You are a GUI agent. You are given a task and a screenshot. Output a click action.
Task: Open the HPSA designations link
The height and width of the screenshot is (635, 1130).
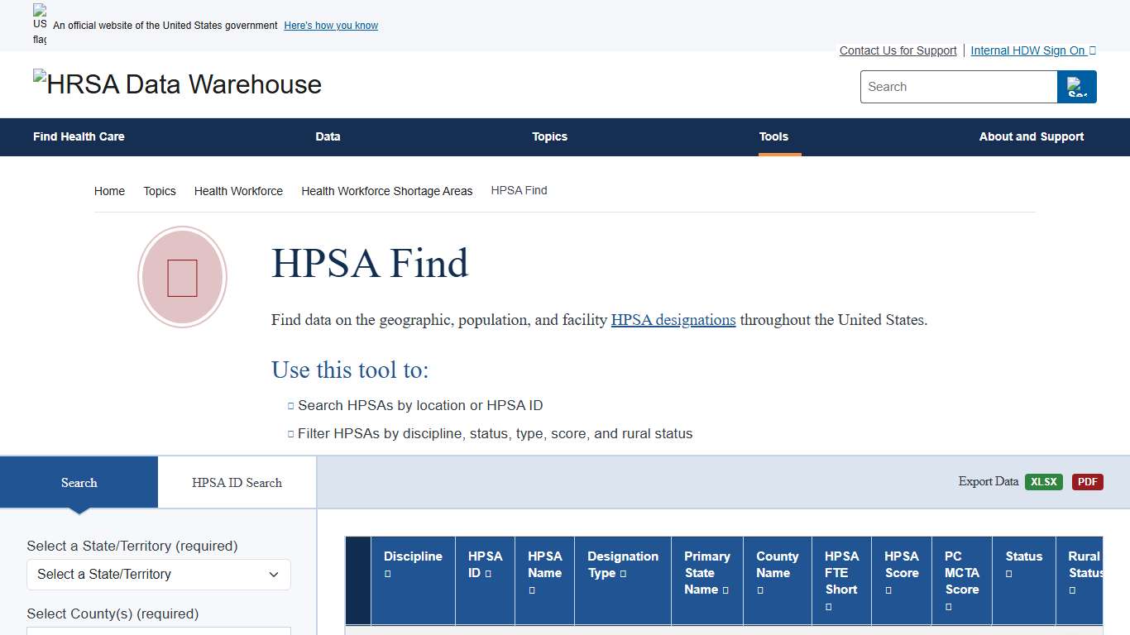click(x=673, y=320)
